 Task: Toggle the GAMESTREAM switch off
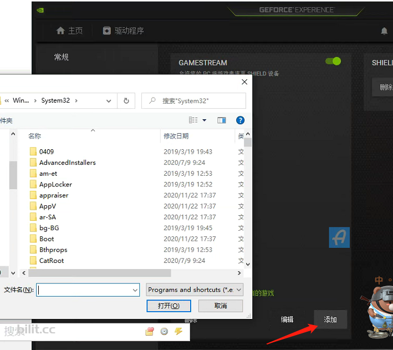click(x=333, y=61)
